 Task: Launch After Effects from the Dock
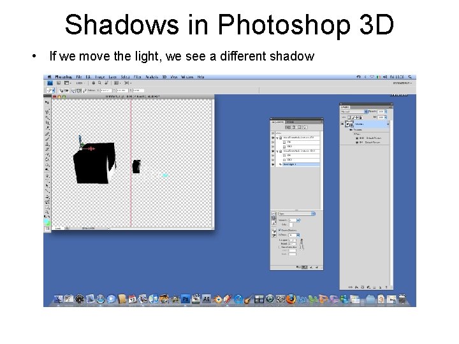(x=206, y=299)
